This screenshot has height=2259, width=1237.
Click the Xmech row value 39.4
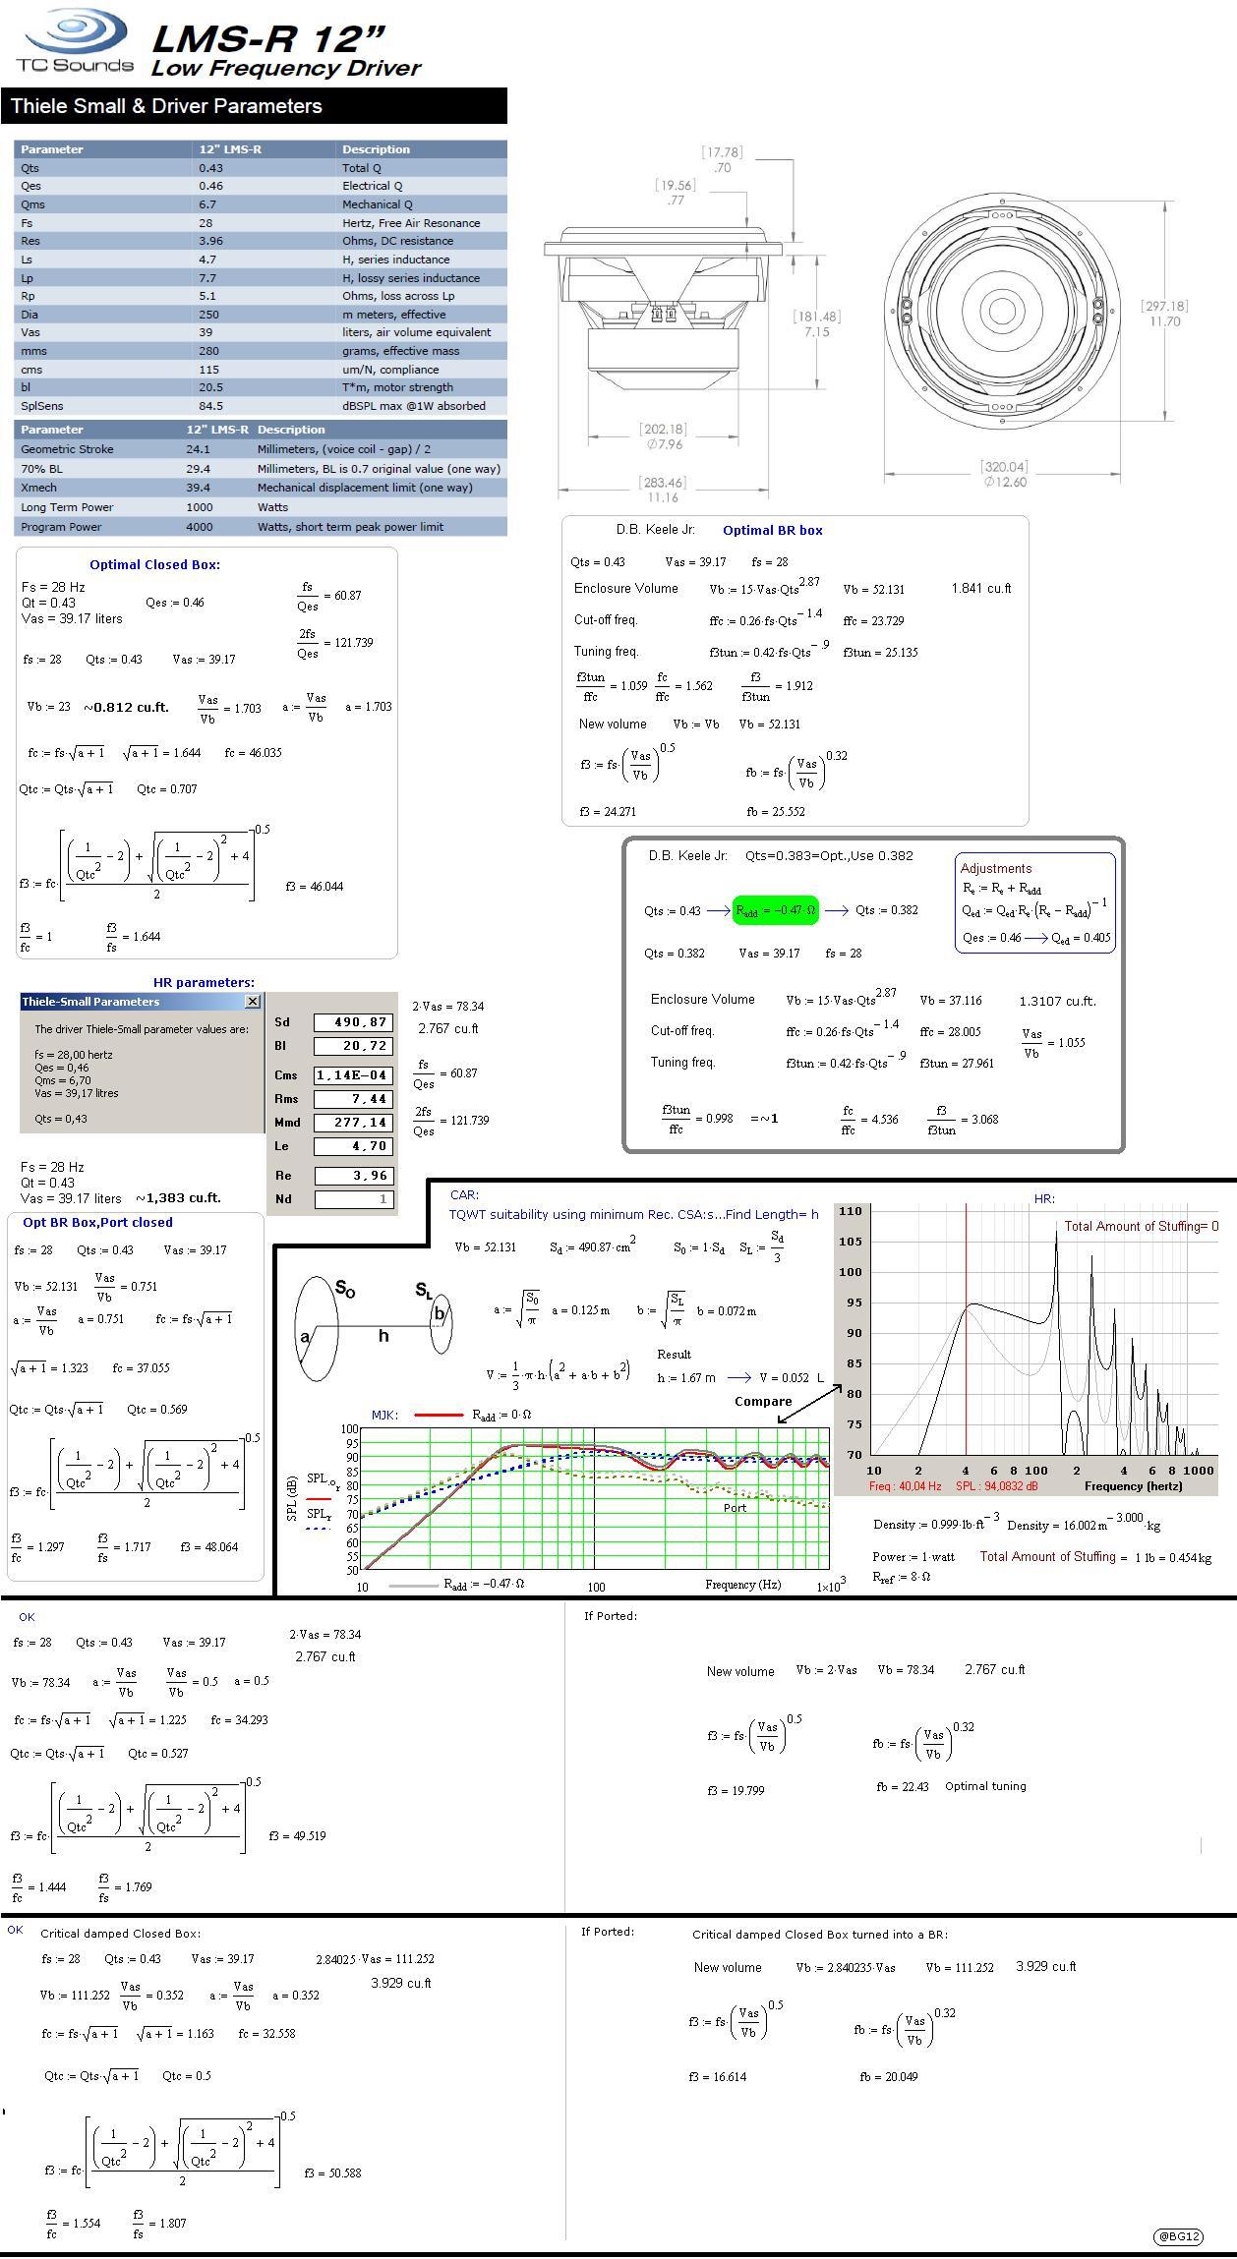[x=198, y=488]
